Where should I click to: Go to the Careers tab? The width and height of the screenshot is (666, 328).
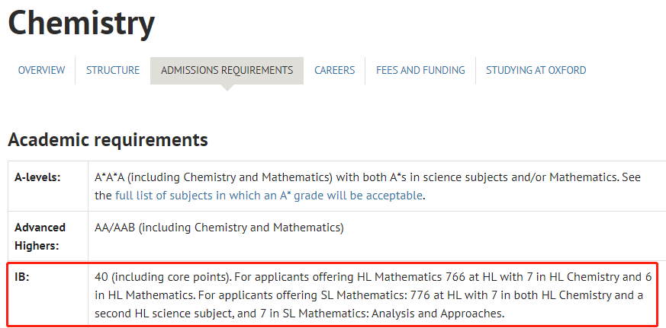tap(335, 70)
